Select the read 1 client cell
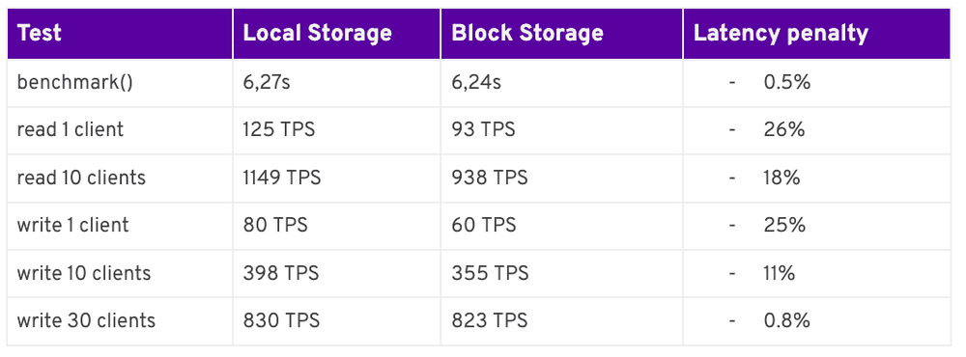 coord(71,129)
